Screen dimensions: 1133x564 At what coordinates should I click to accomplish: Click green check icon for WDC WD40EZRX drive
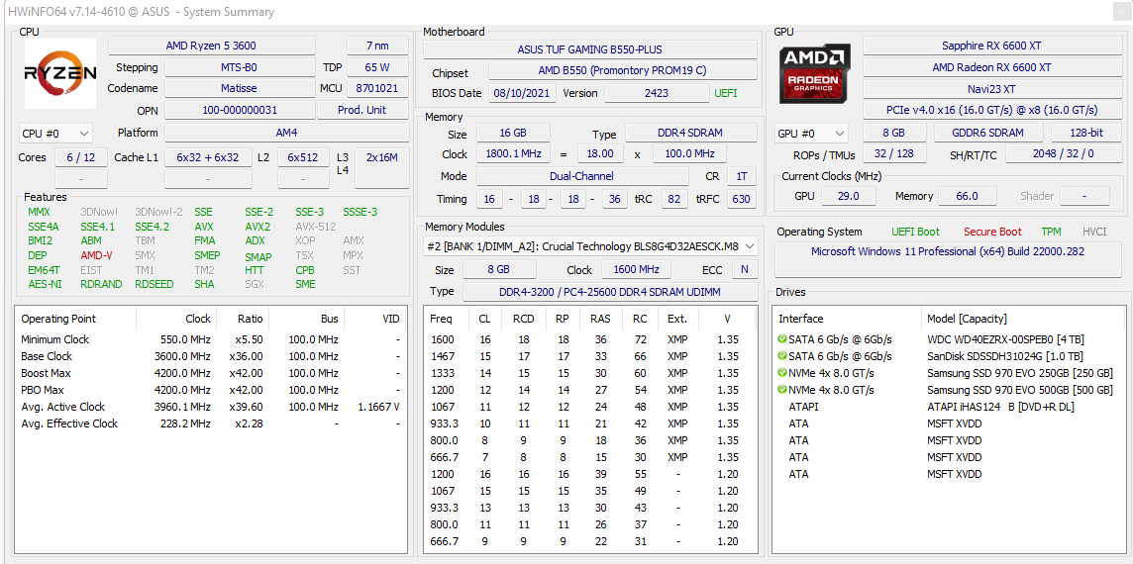click(781, 338)
